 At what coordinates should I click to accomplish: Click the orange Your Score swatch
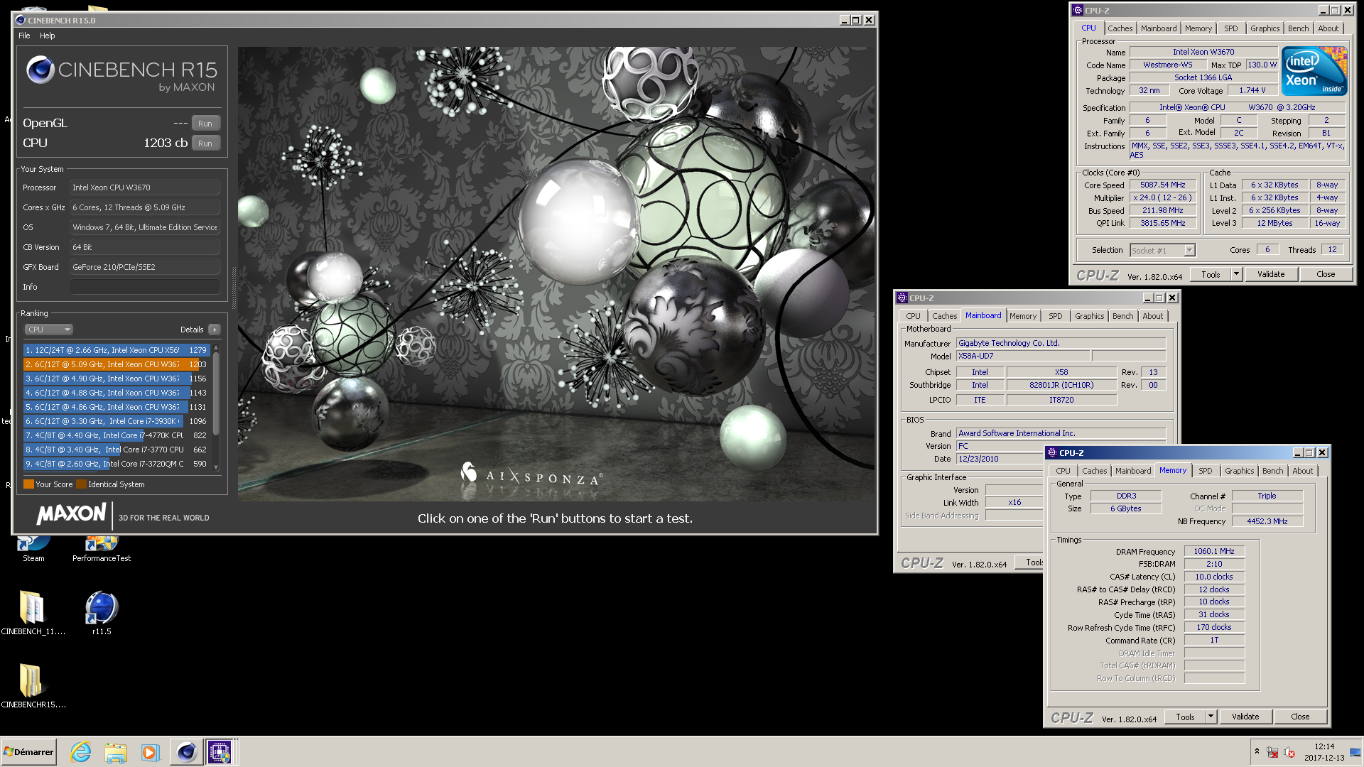pyautogui.click(x=28, y=484)
